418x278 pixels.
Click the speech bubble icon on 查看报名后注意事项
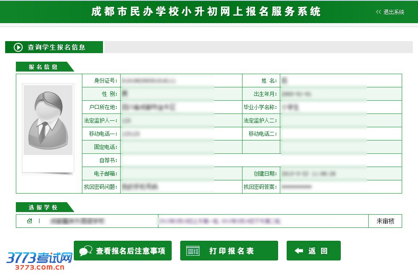click(86, 251)
